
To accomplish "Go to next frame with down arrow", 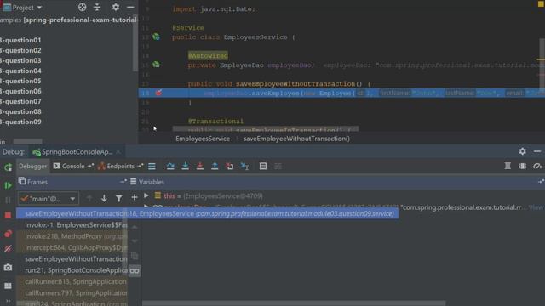I will click(104, 198).
